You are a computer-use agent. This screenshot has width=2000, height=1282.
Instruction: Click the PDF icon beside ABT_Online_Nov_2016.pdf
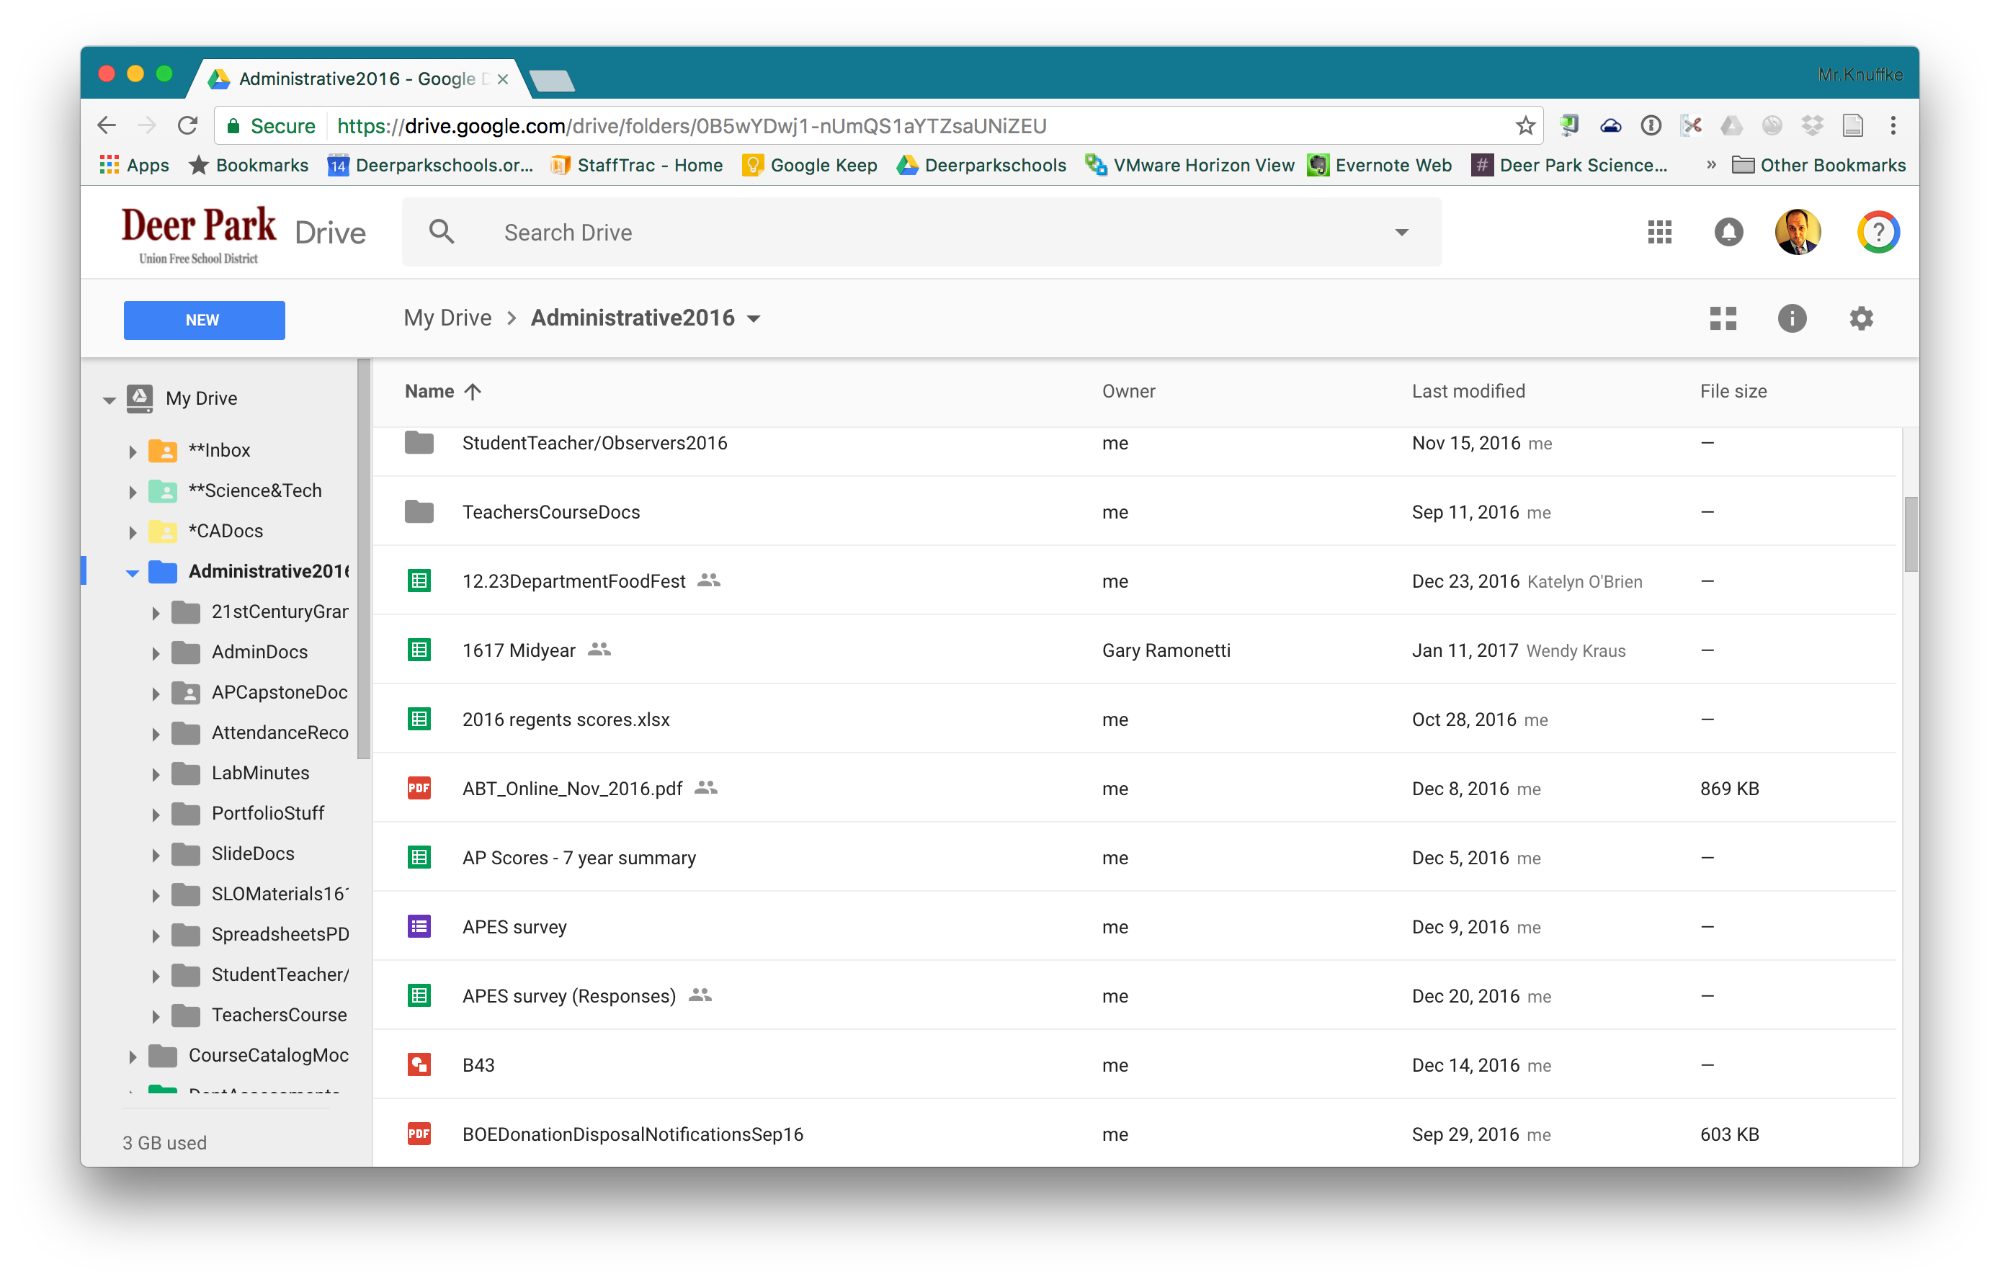coord(419,787)
